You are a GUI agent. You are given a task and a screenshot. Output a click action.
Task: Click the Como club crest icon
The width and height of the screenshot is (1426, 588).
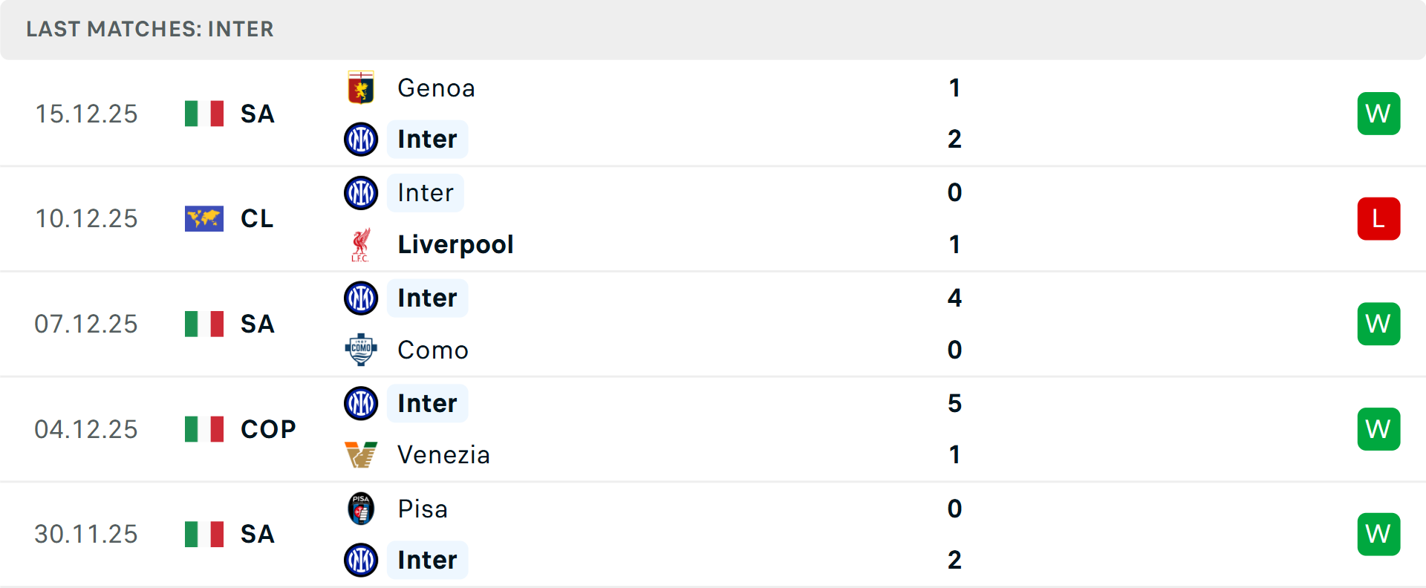(x=361, y=350)
